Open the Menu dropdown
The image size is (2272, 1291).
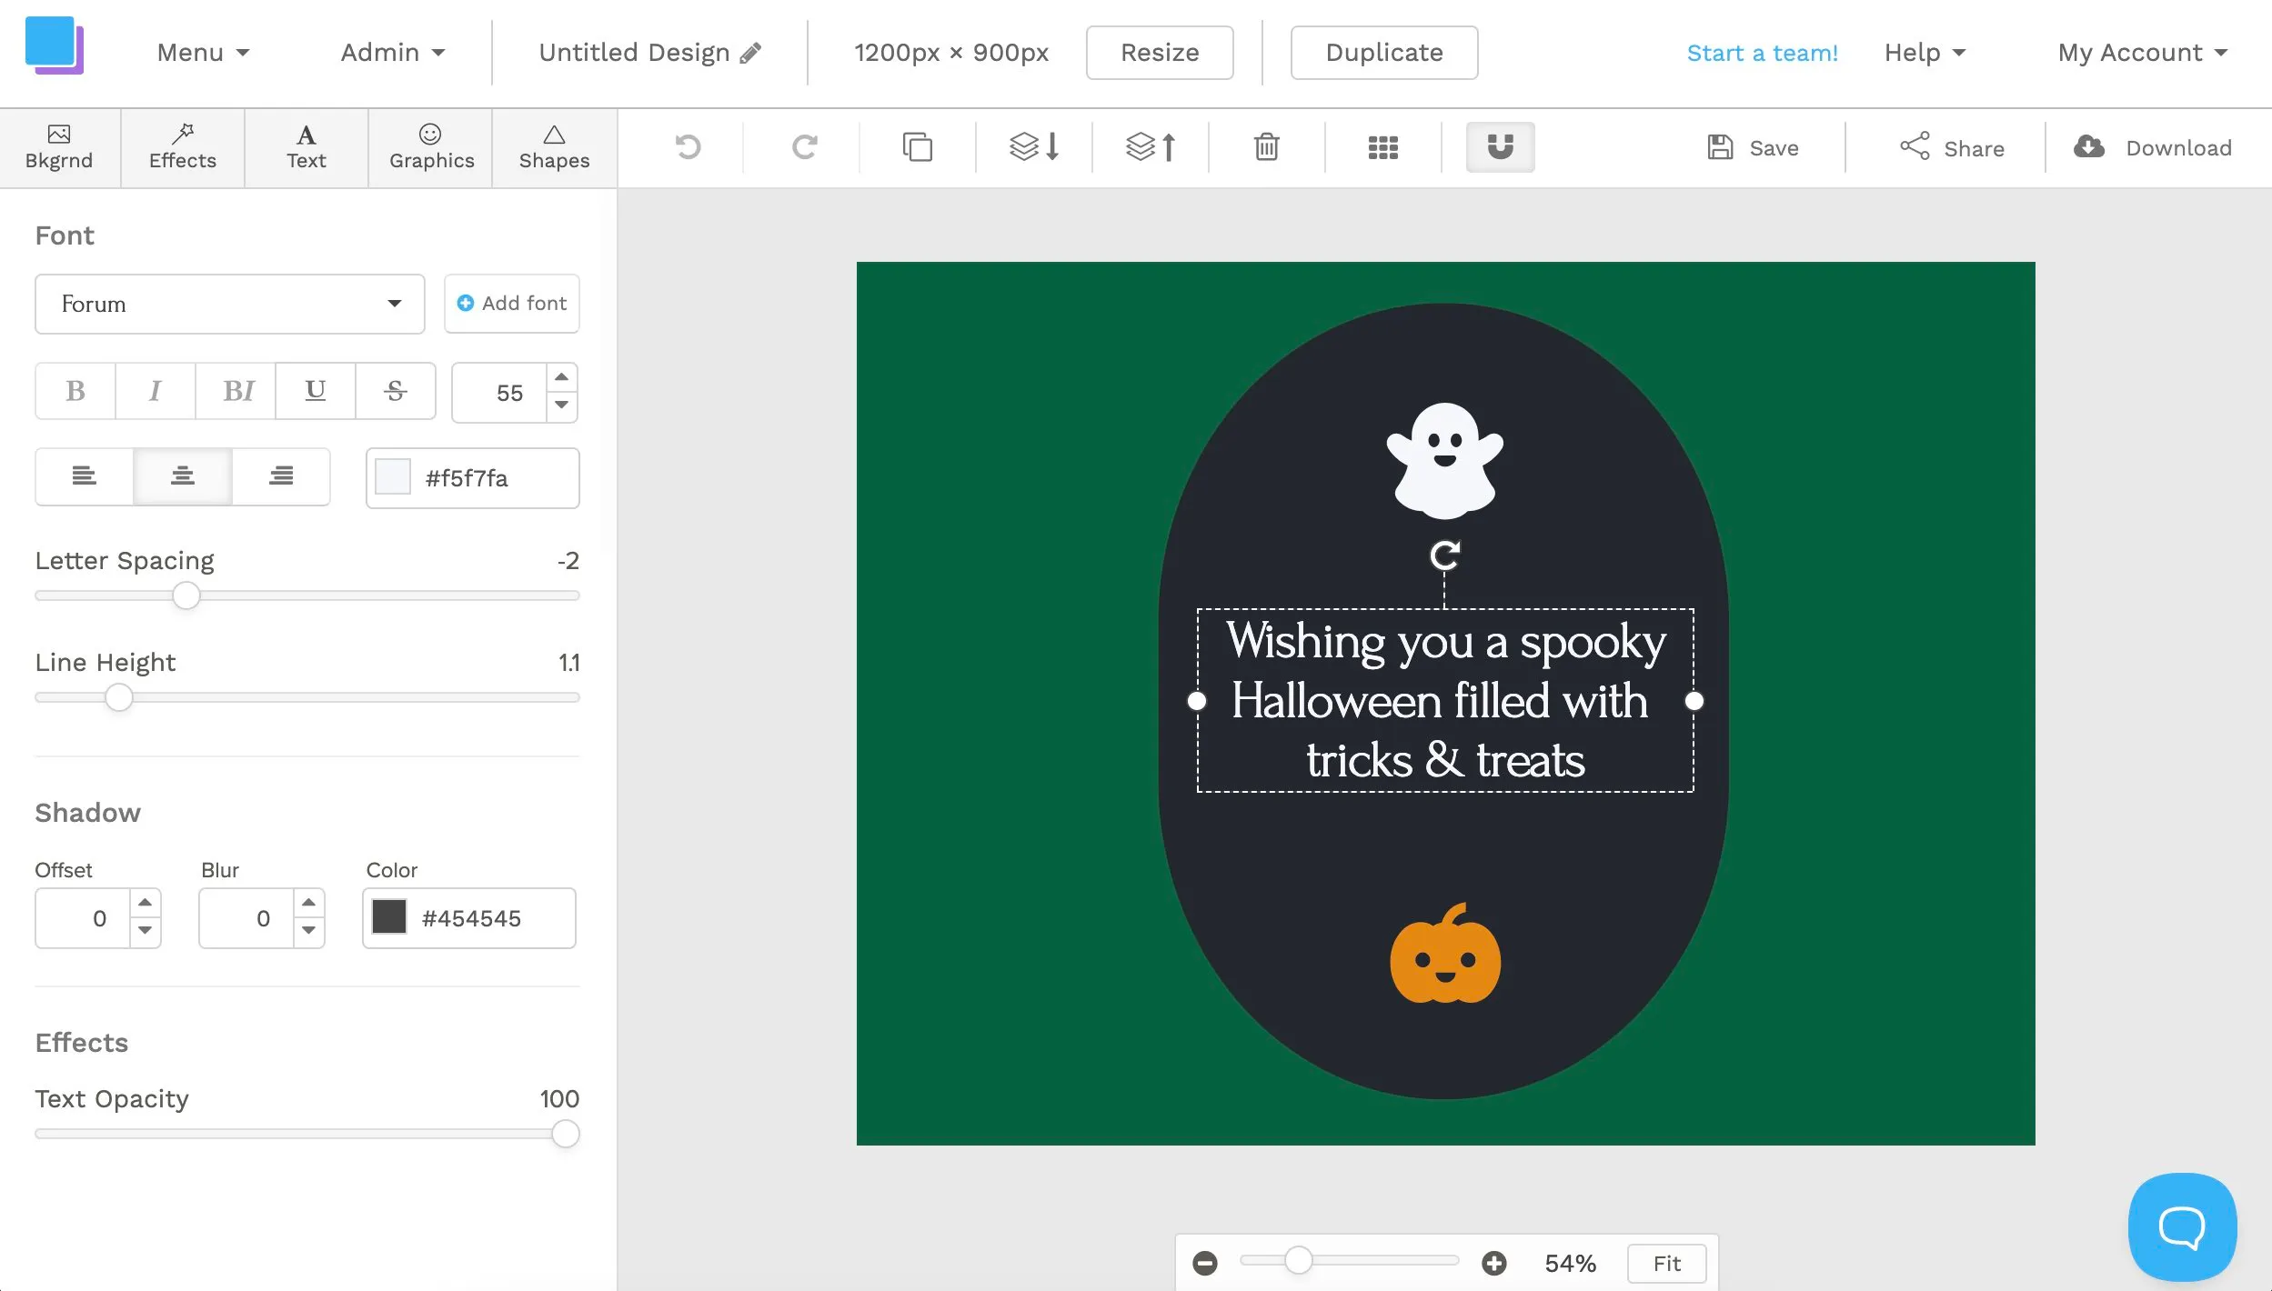point(203,53)
